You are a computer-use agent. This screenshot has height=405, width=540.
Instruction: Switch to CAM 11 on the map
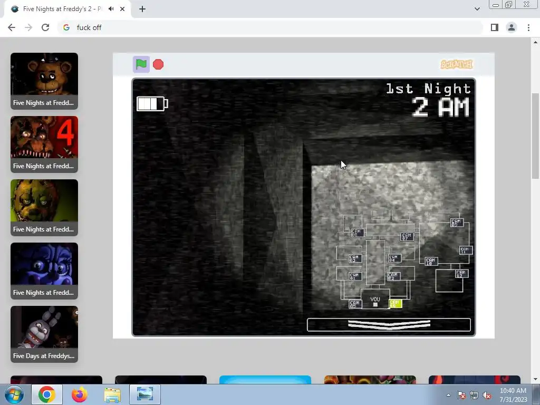pyautogui.click(x=466, y=250)
